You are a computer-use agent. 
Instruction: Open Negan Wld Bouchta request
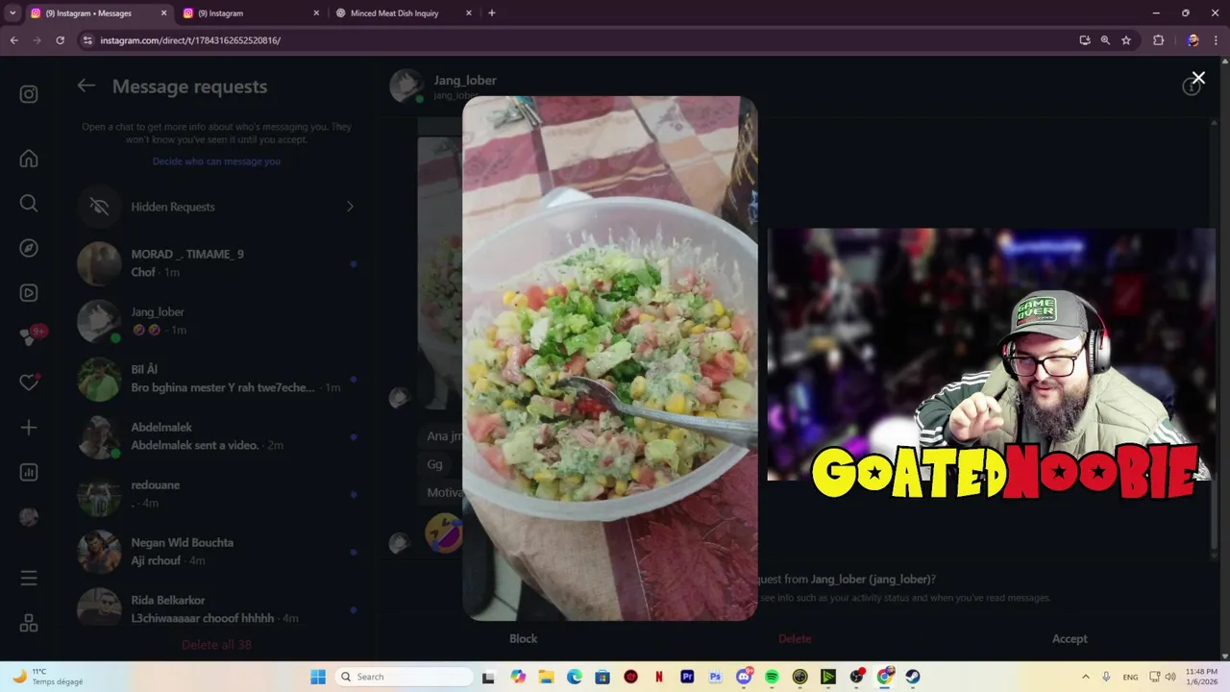pos(216,551)
